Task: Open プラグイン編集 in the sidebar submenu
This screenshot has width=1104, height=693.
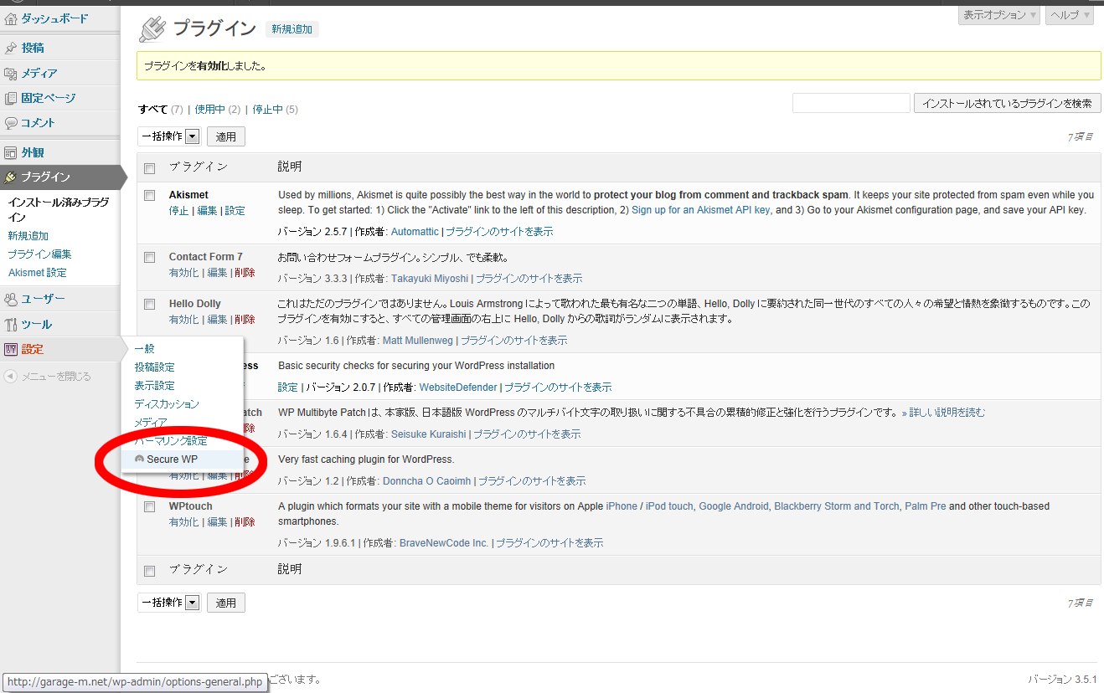Action: [39, 254]
